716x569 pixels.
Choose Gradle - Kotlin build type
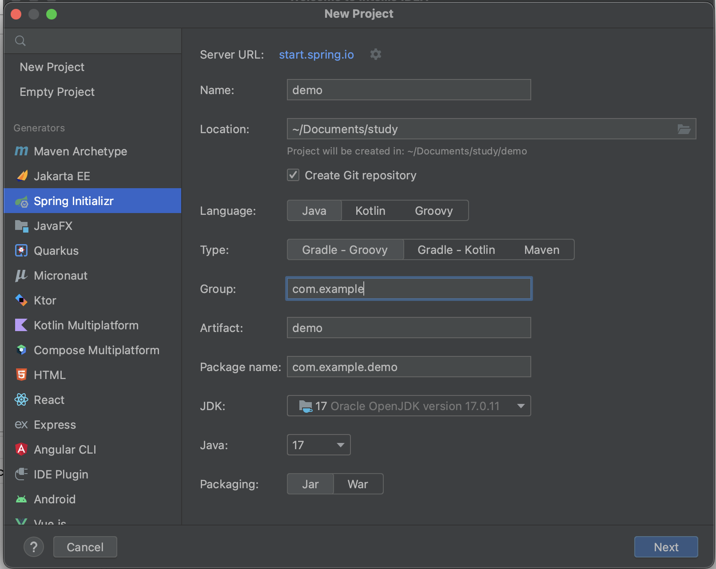pyautogui.click(x=456, y=250)
